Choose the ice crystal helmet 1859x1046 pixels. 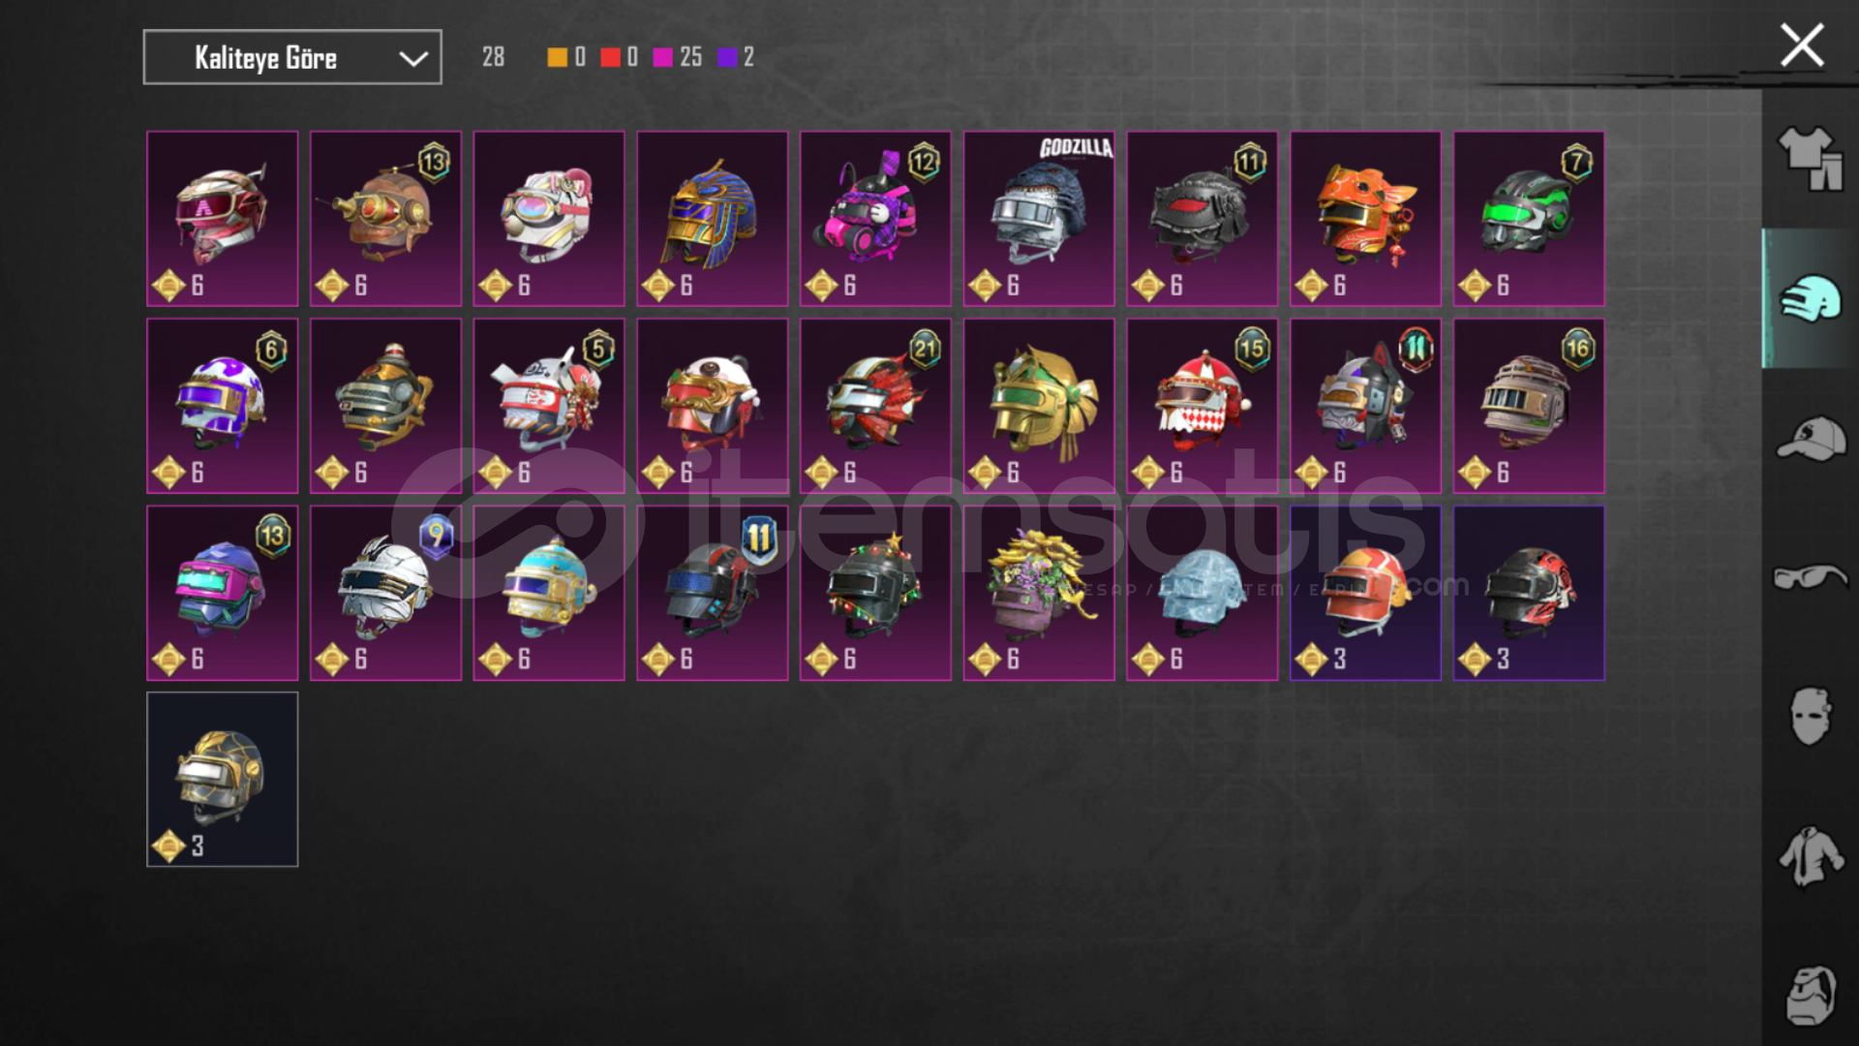pyautogui.click(x=1202, y=593)
